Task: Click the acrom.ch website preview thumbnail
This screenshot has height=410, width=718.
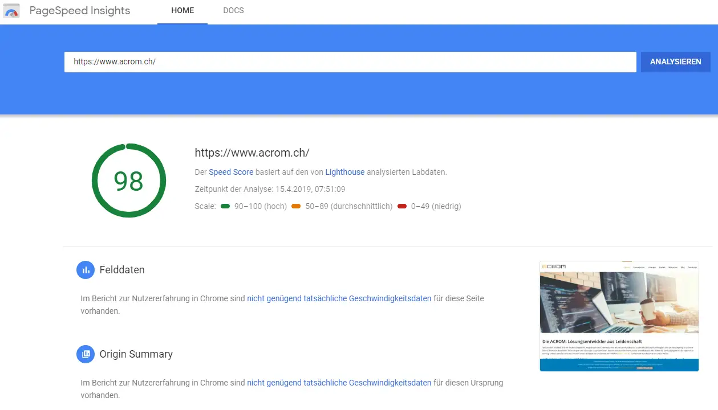Action: click(x=619, y=316)
